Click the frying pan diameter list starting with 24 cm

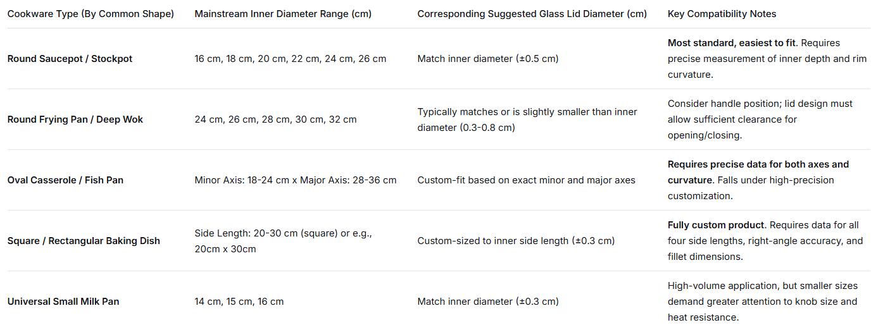click(275, 120)
